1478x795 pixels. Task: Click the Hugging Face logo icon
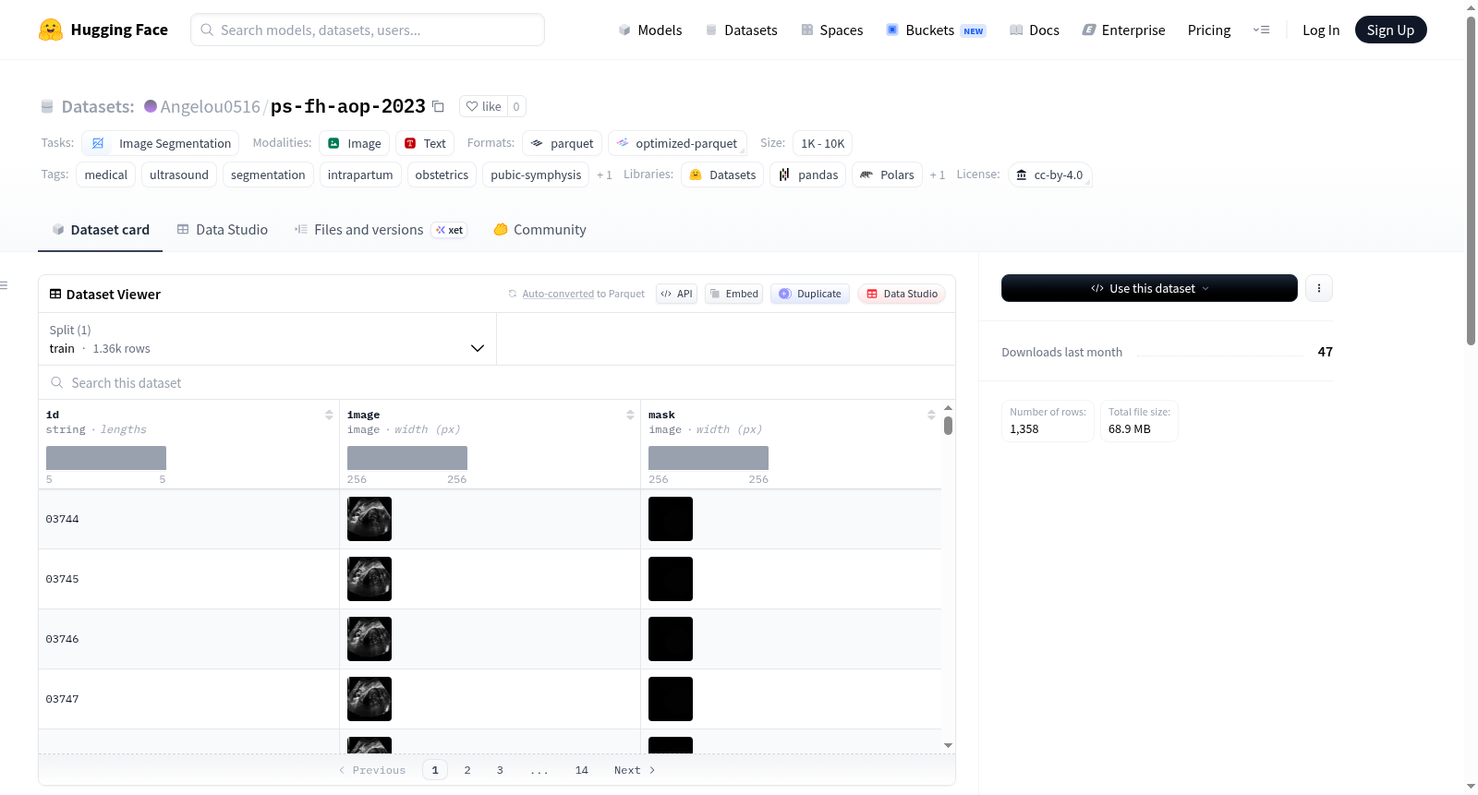51,30
